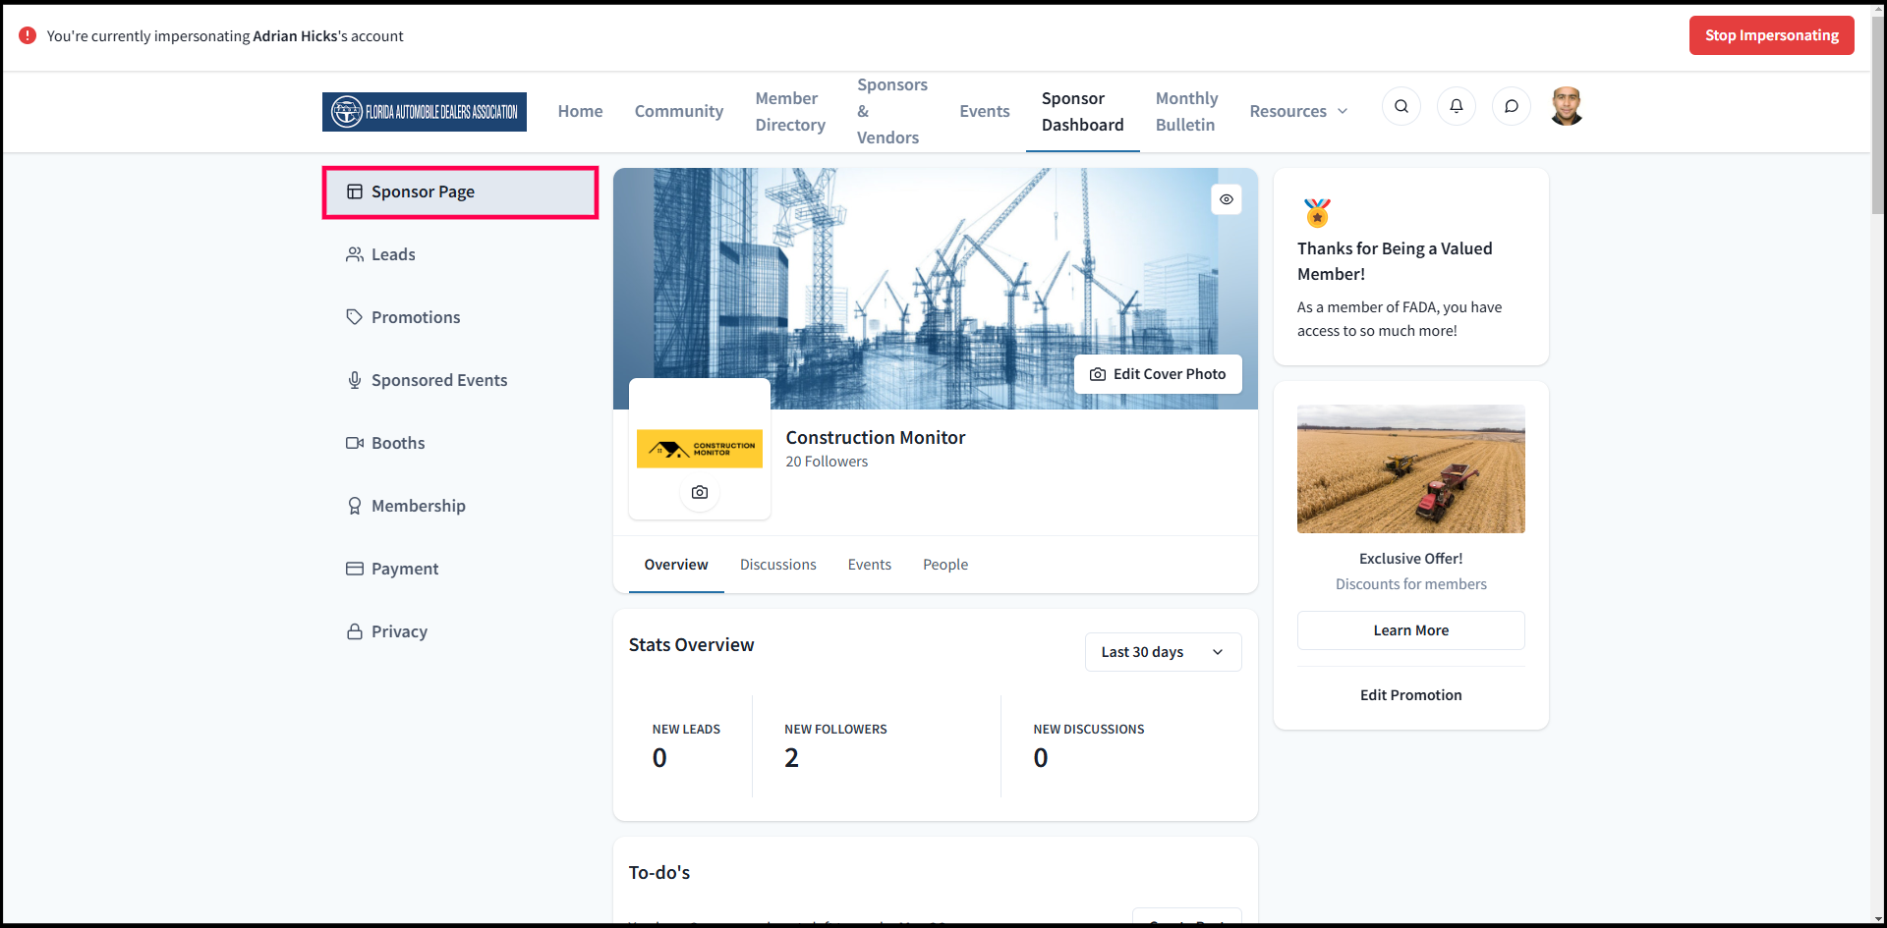1887x928 pixels.
Task: Switch to the Overview tab
Action: click(x=676, y=565)
